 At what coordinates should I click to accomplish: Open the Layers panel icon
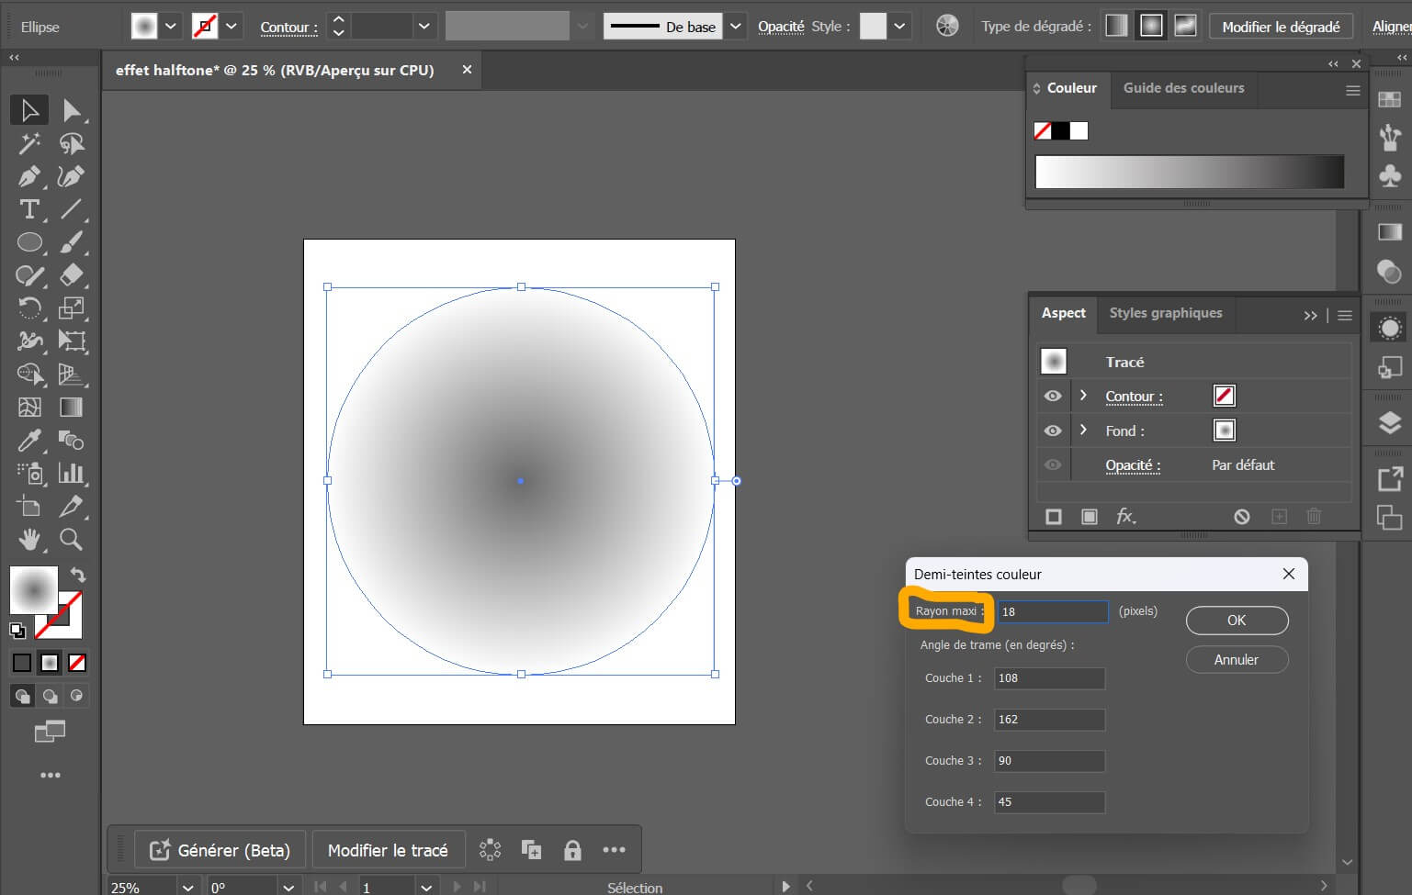[x=1390, y=422]
